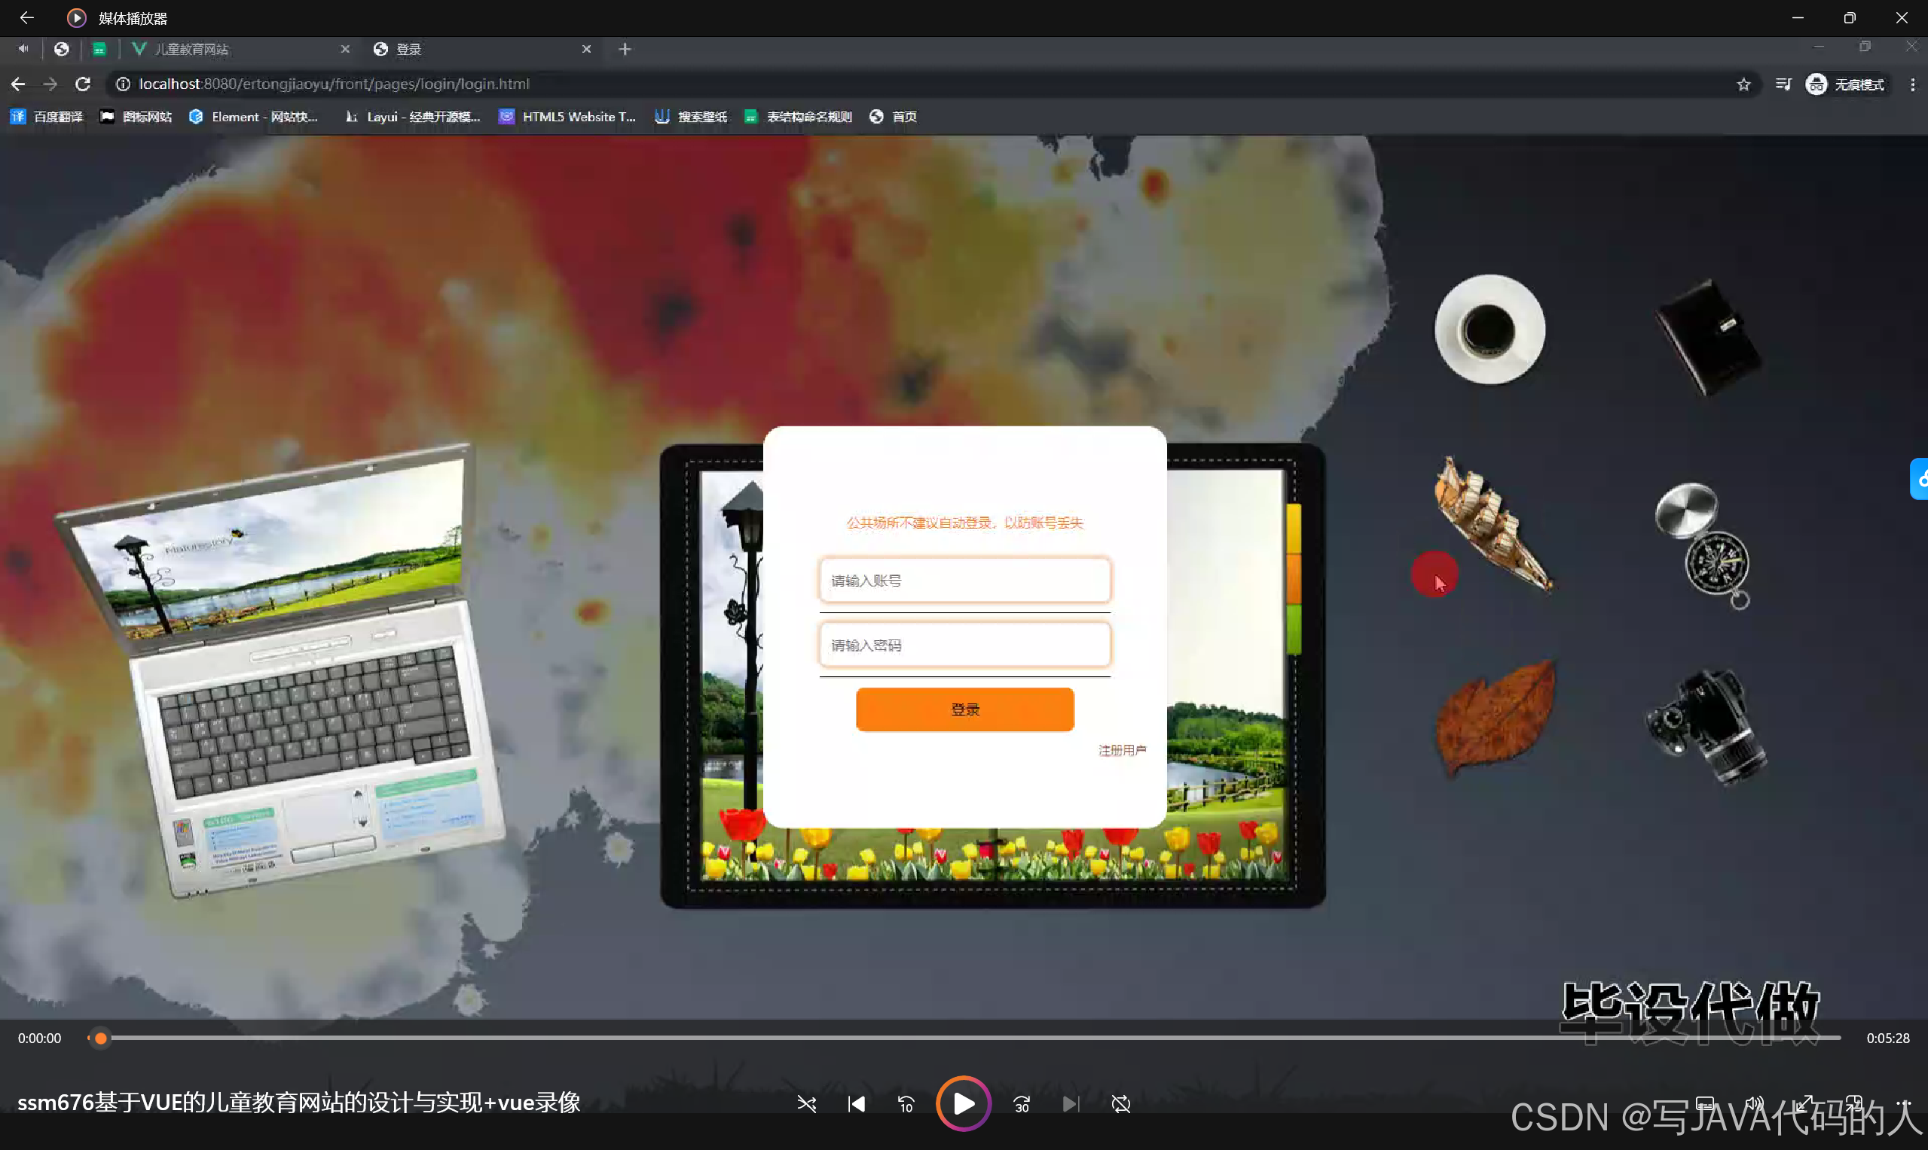Click the 注册用户 link
The height and width of the screenshot is (1150, 1928).
click(1121, 750)
